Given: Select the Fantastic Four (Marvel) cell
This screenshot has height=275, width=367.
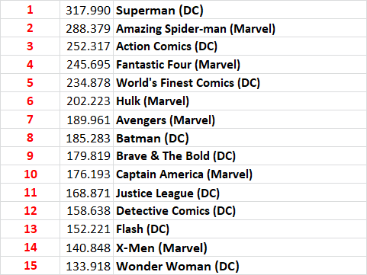Looking at the screenshot, I should click(240, 65).
